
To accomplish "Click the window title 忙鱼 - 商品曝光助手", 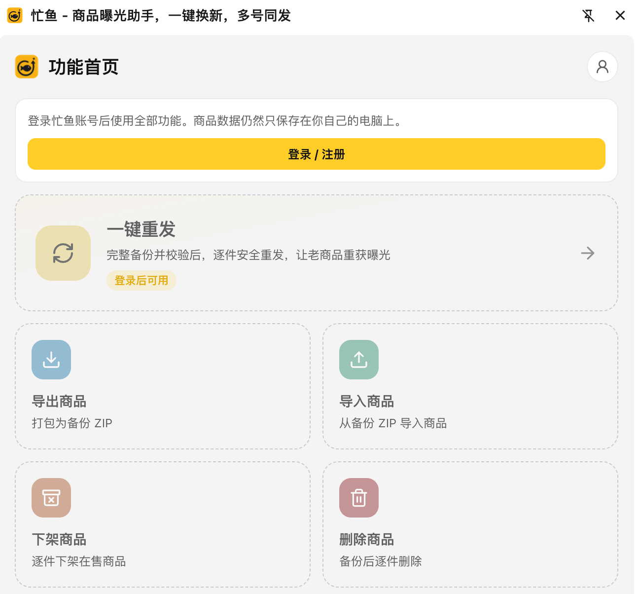I will [x=161, y=16].
